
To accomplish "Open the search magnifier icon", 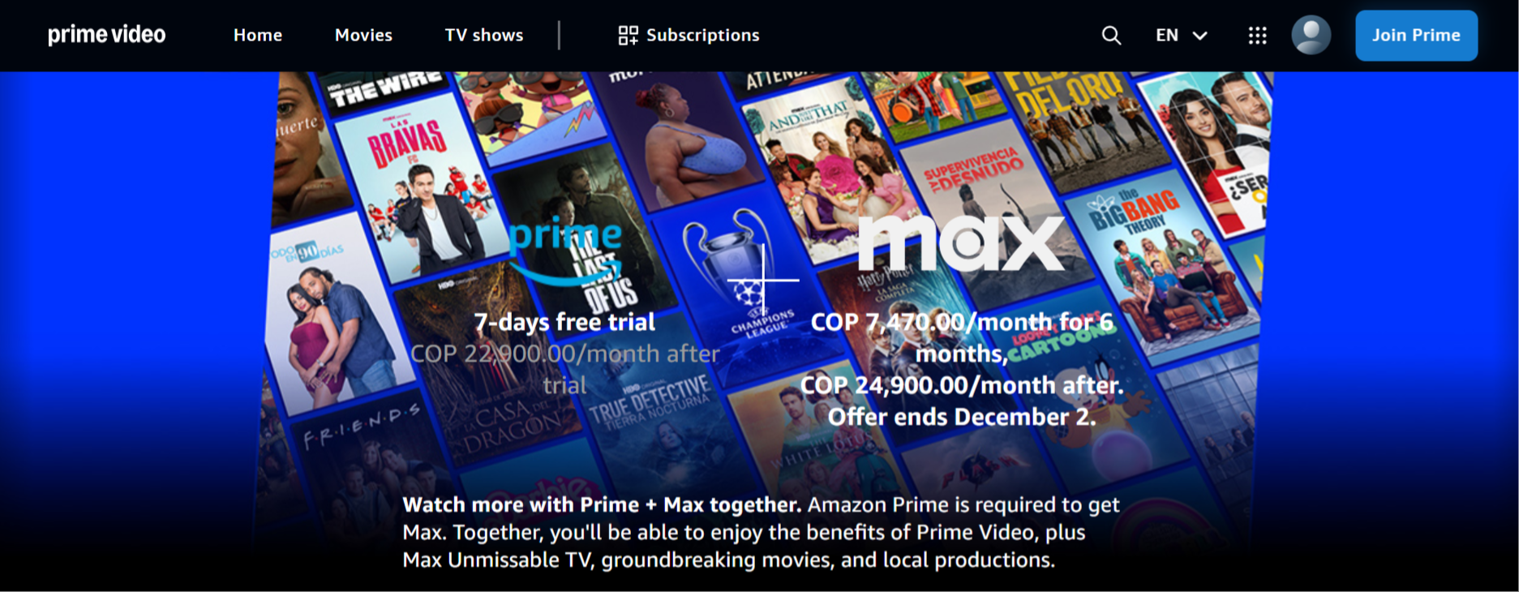I will [1111, 36].
